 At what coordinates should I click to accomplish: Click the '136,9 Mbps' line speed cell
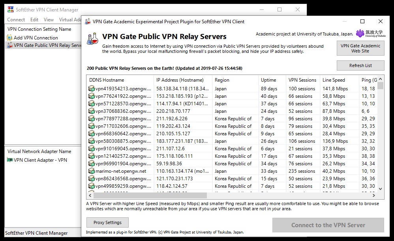coord(335,141)
